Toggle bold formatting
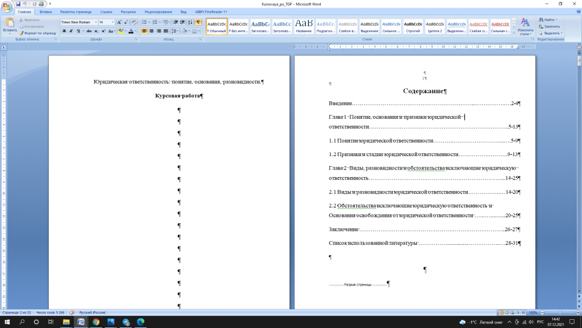This screenshot has height=328, width=582. click(64, 31)
